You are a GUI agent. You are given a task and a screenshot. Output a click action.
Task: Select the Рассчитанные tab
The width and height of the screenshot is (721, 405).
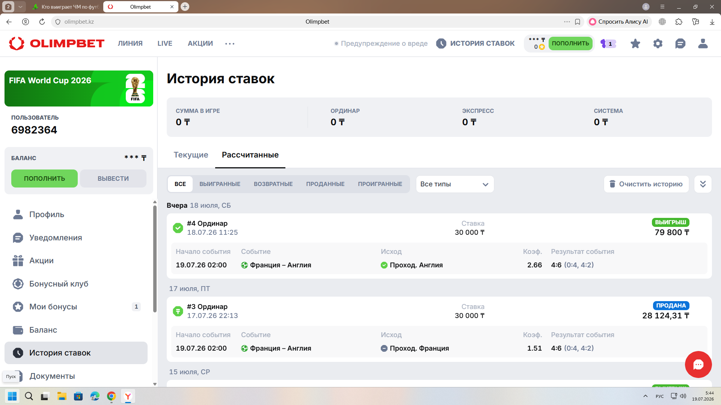coord(250,155)
